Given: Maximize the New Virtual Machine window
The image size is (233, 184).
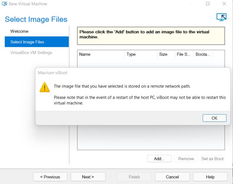Looking at the screenshot, I should pos(208,4).
